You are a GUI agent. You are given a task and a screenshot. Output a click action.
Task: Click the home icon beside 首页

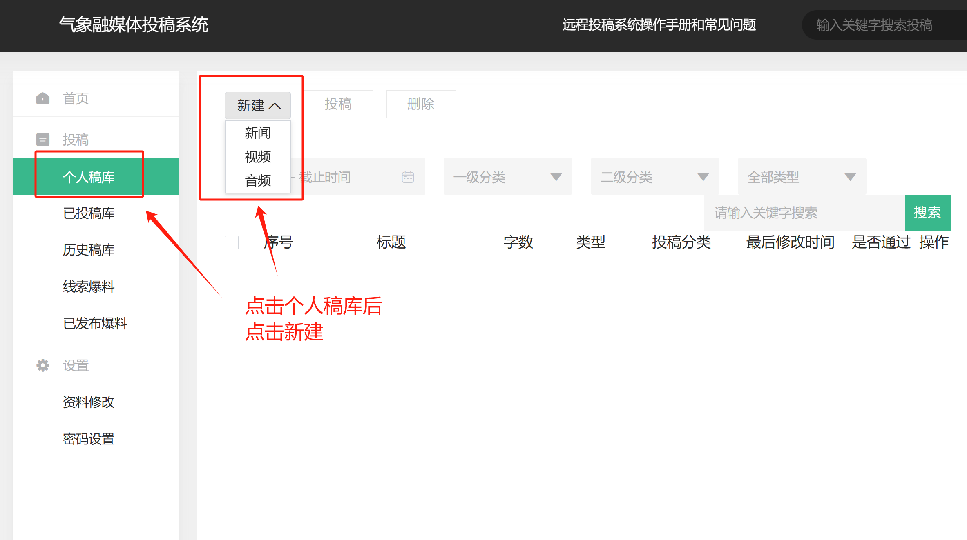coord(43,98)
